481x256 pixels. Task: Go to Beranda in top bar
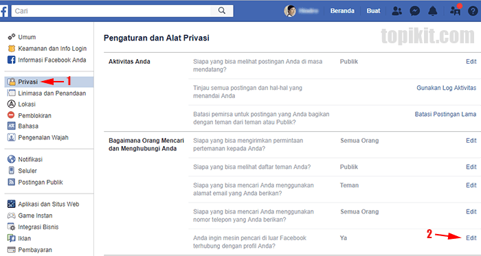[342, 11]
